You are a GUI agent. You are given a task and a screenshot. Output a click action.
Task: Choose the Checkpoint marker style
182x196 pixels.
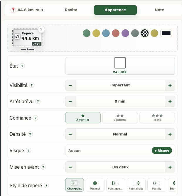pos(75,185)
